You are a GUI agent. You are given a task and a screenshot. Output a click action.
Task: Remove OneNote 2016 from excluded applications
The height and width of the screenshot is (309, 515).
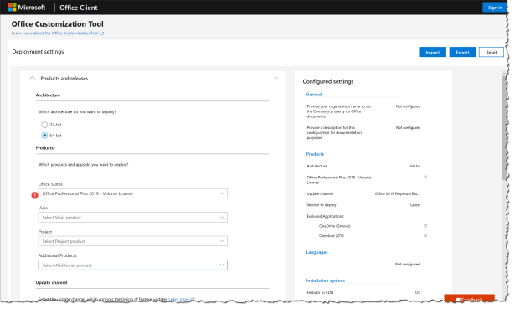[x=425, y=235]
